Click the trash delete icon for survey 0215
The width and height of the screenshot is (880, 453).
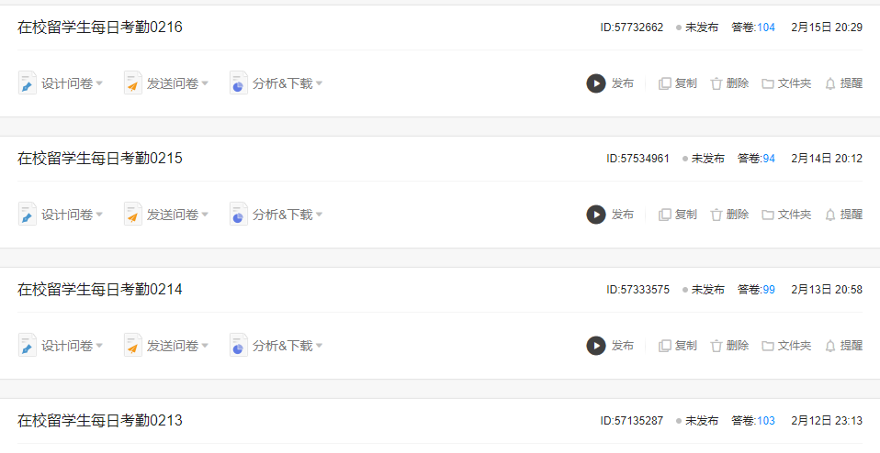716,215
